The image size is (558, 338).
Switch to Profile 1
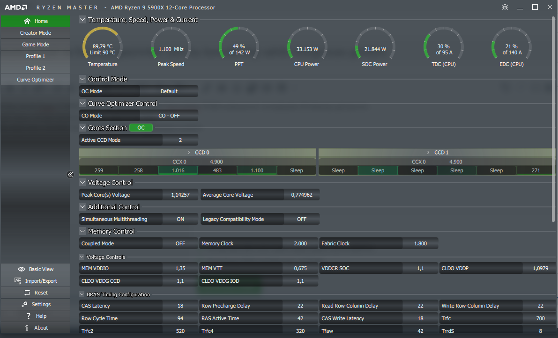36,56
